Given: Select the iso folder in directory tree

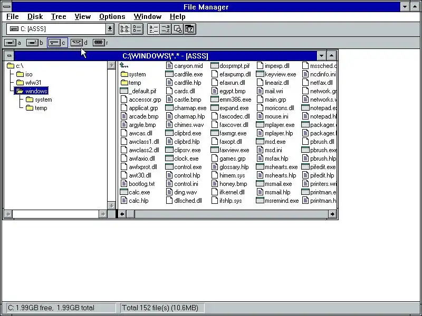Looking at the screenshot, I should tap(24, 74).
